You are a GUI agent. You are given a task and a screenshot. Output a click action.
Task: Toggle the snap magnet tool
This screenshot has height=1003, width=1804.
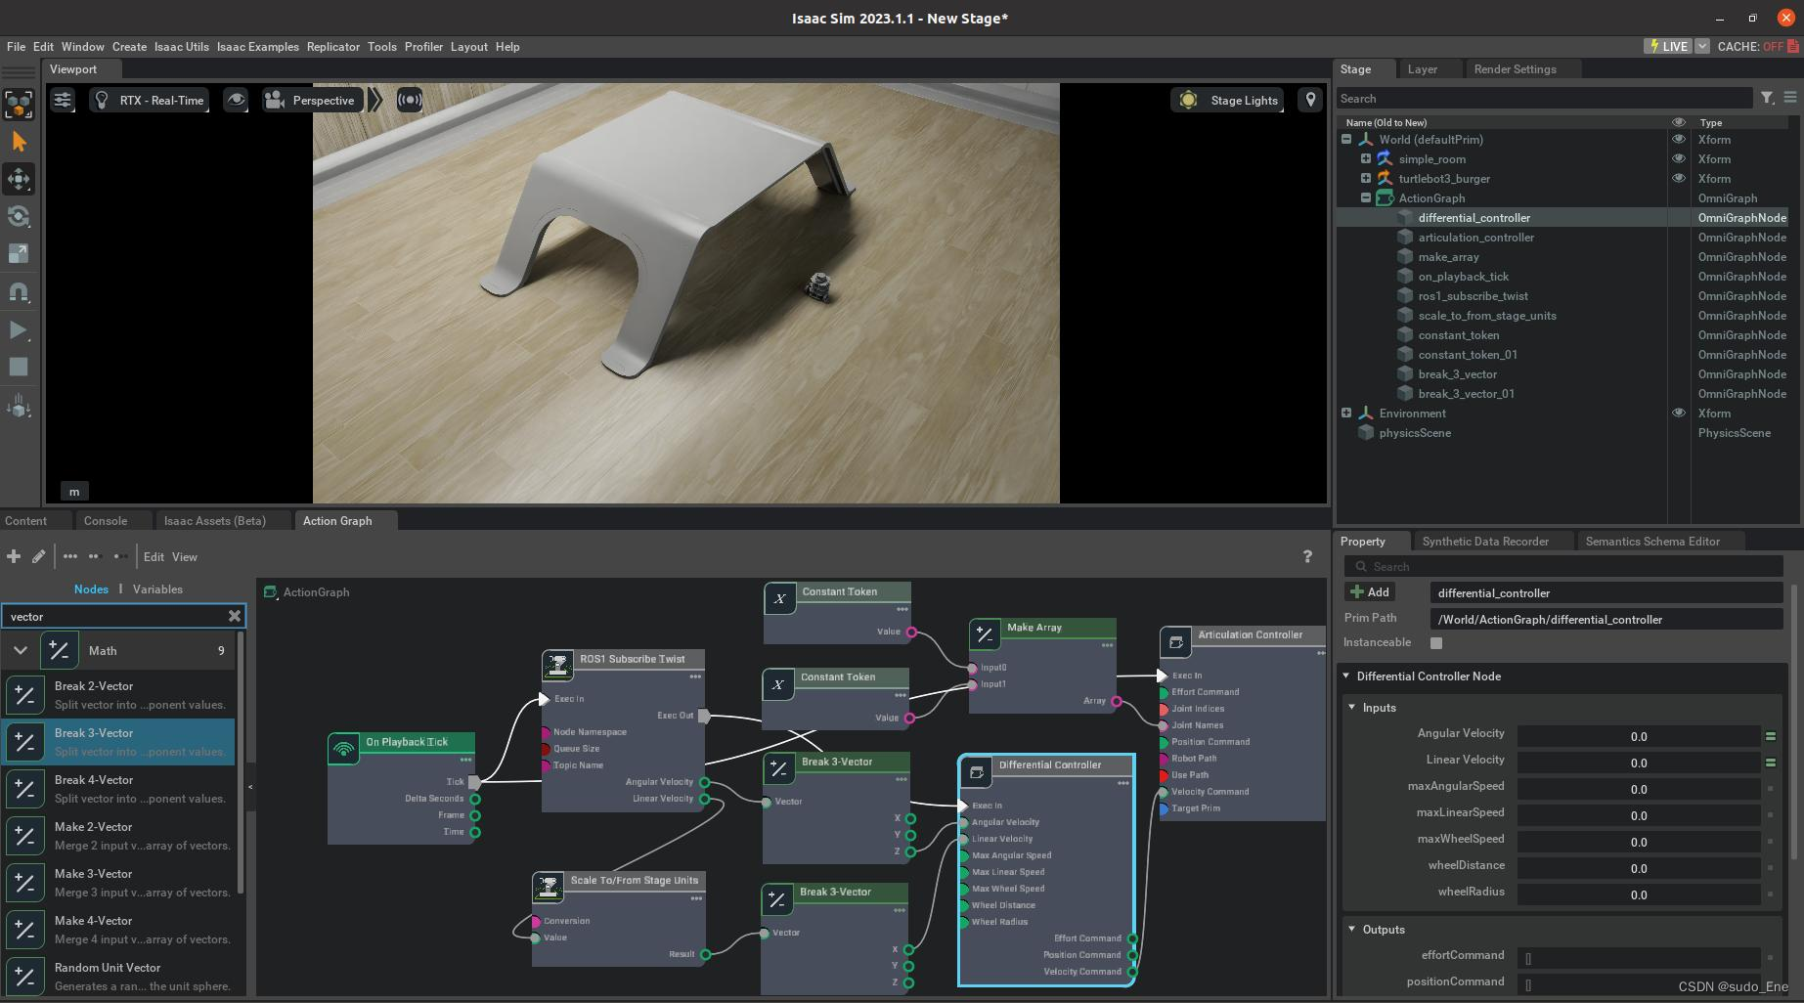coord(19,292)
